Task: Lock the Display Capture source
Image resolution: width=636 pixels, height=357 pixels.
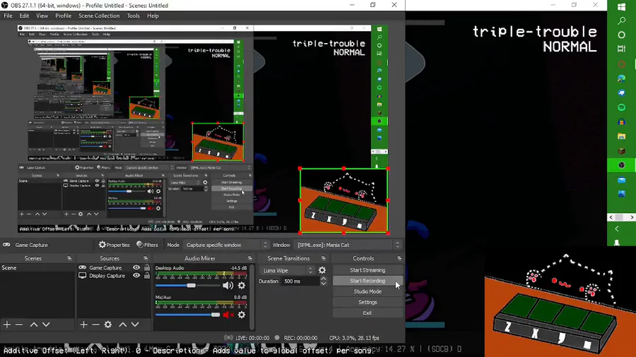Action: (x=147, y=276)
